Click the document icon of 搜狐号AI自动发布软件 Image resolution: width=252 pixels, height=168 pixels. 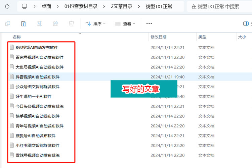coord(11,135)
